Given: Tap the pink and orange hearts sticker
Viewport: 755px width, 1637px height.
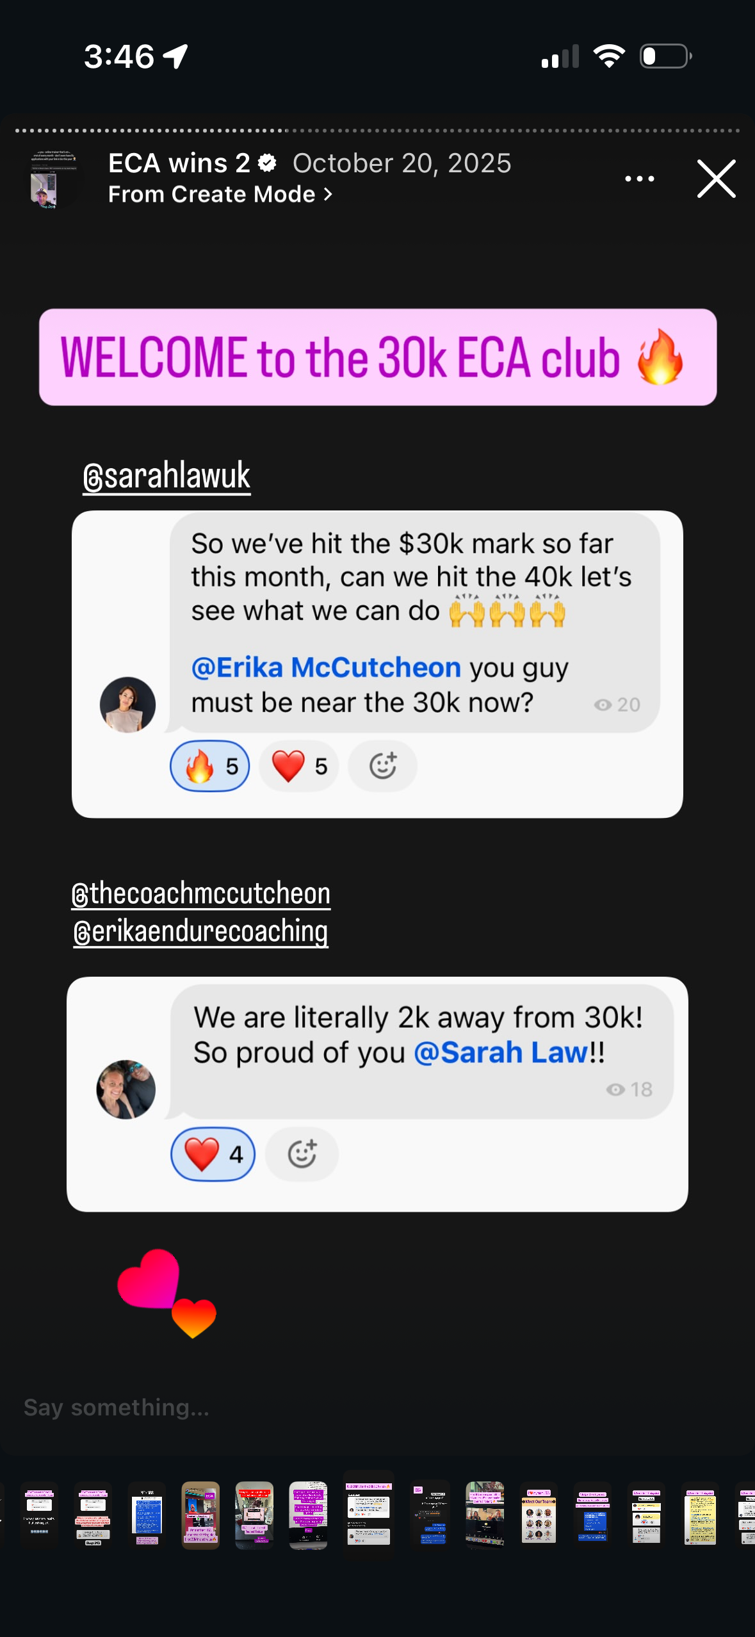Looking at the screenshot, I should point(166,1291).
